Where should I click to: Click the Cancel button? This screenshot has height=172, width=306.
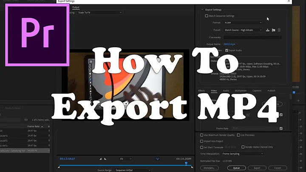coord(278,168)
